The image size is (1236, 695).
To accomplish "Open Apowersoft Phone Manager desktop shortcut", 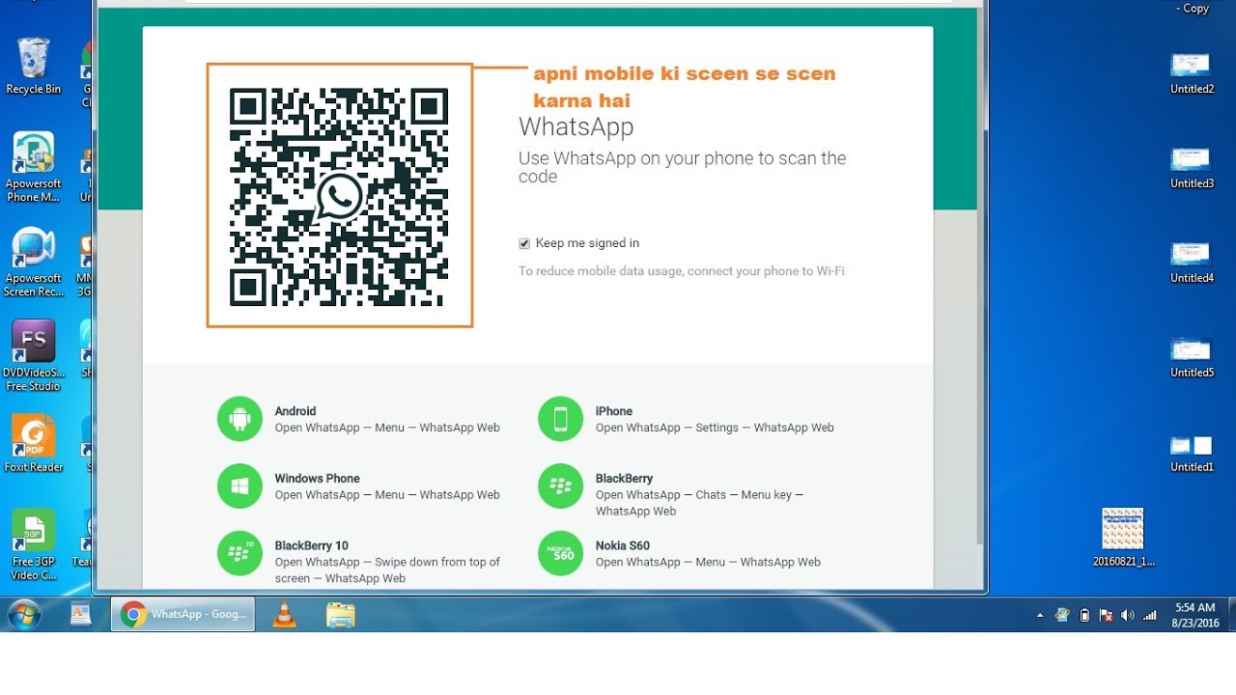I will (33, 167).
